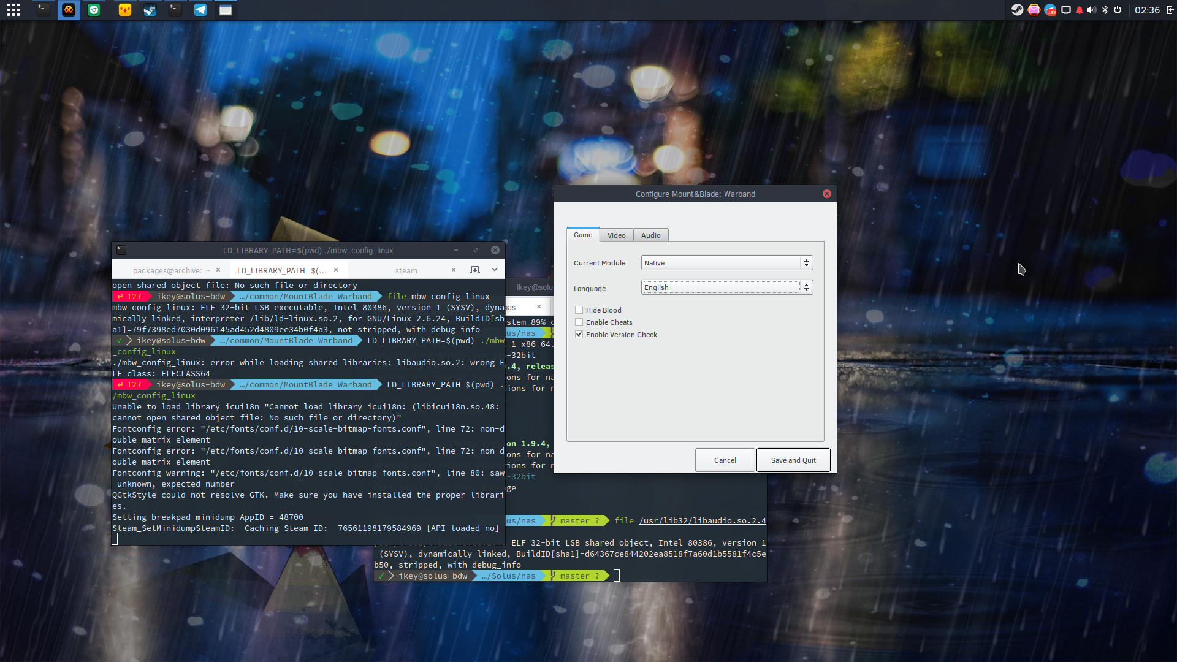Open the applications grid menu
1177x662 pixels.
13,10
